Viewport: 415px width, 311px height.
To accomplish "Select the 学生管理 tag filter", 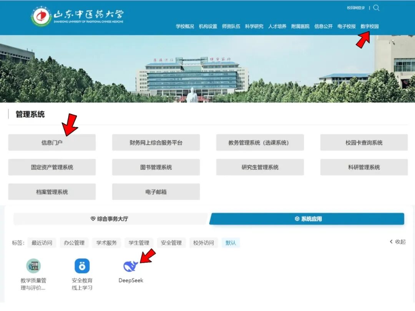I will (139, 243).
